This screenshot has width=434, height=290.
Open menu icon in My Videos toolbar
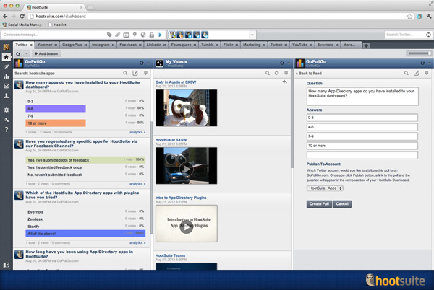tap(286, 73)
